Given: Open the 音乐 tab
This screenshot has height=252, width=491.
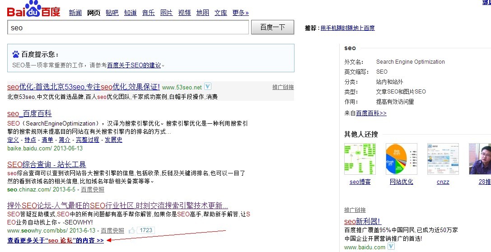Looking at the screenshot, I should coord(149,13).
